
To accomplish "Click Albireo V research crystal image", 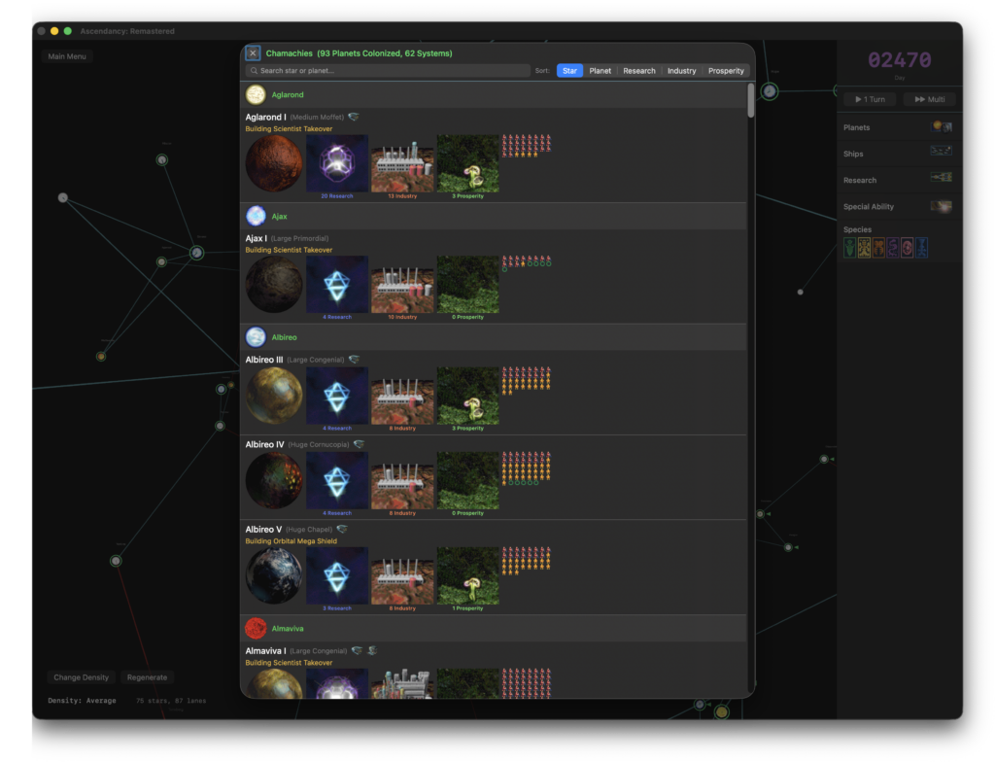I will [337, 576].
